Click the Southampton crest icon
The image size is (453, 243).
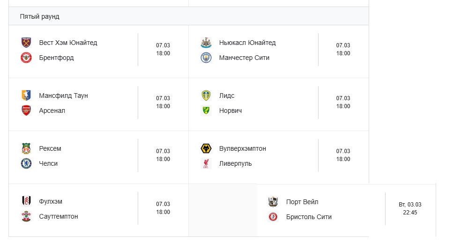coord(26,216)
